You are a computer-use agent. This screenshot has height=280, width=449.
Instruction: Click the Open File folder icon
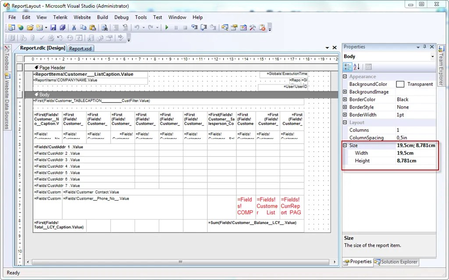[30, 28]
